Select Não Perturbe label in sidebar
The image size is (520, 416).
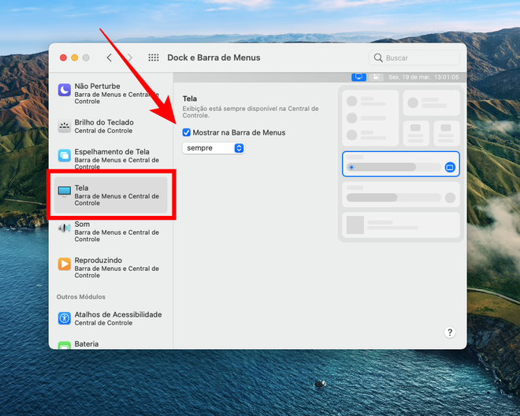pyautogui.click(x=97, y=86)
